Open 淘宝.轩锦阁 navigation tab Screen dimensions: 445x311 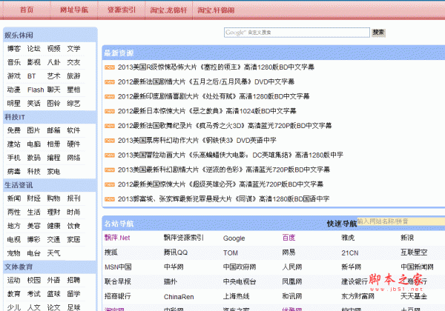point(216,10)
